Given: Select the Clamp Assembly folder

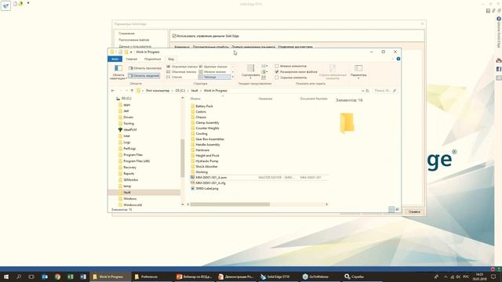Looking at the screenshot, I should [x=207, y=123].
